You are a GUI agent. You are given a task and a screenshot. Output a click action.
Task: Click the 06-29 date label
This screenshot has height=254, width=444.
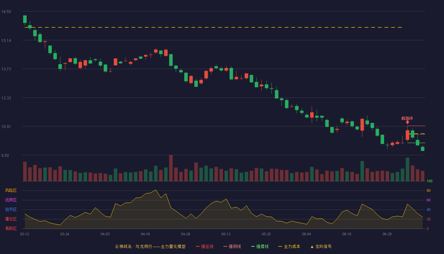(x=387, y=234)
